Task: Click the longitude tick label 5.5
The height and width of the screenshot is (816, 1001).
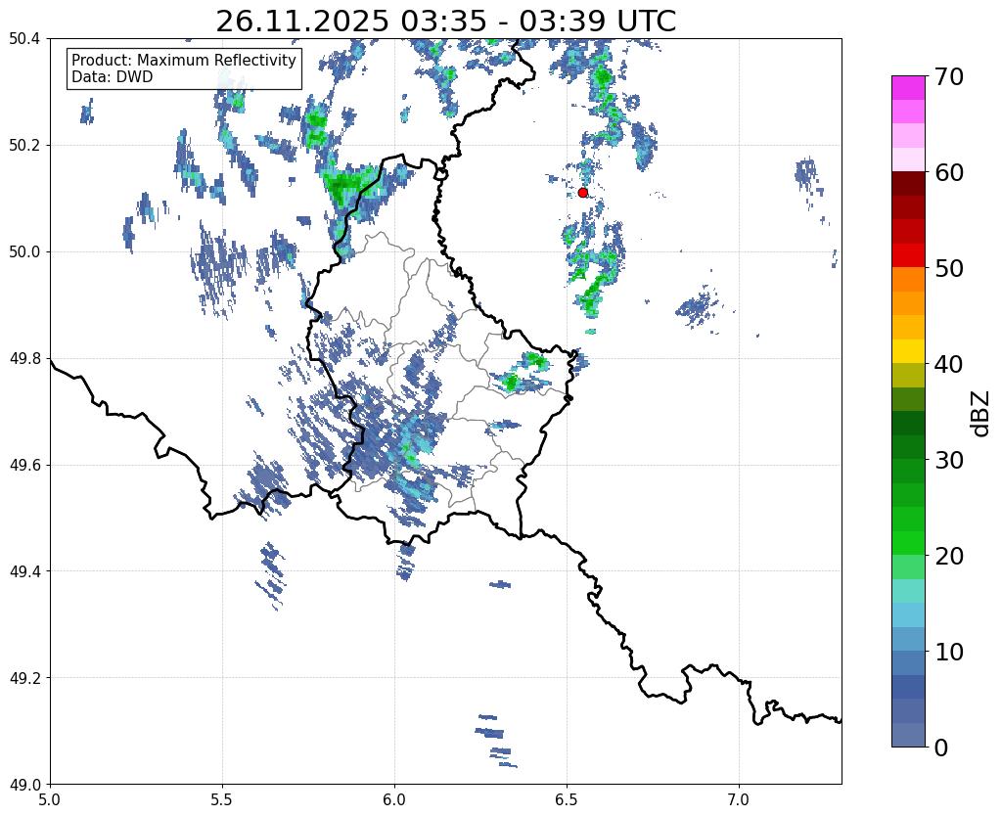Action: pos(222,799)
